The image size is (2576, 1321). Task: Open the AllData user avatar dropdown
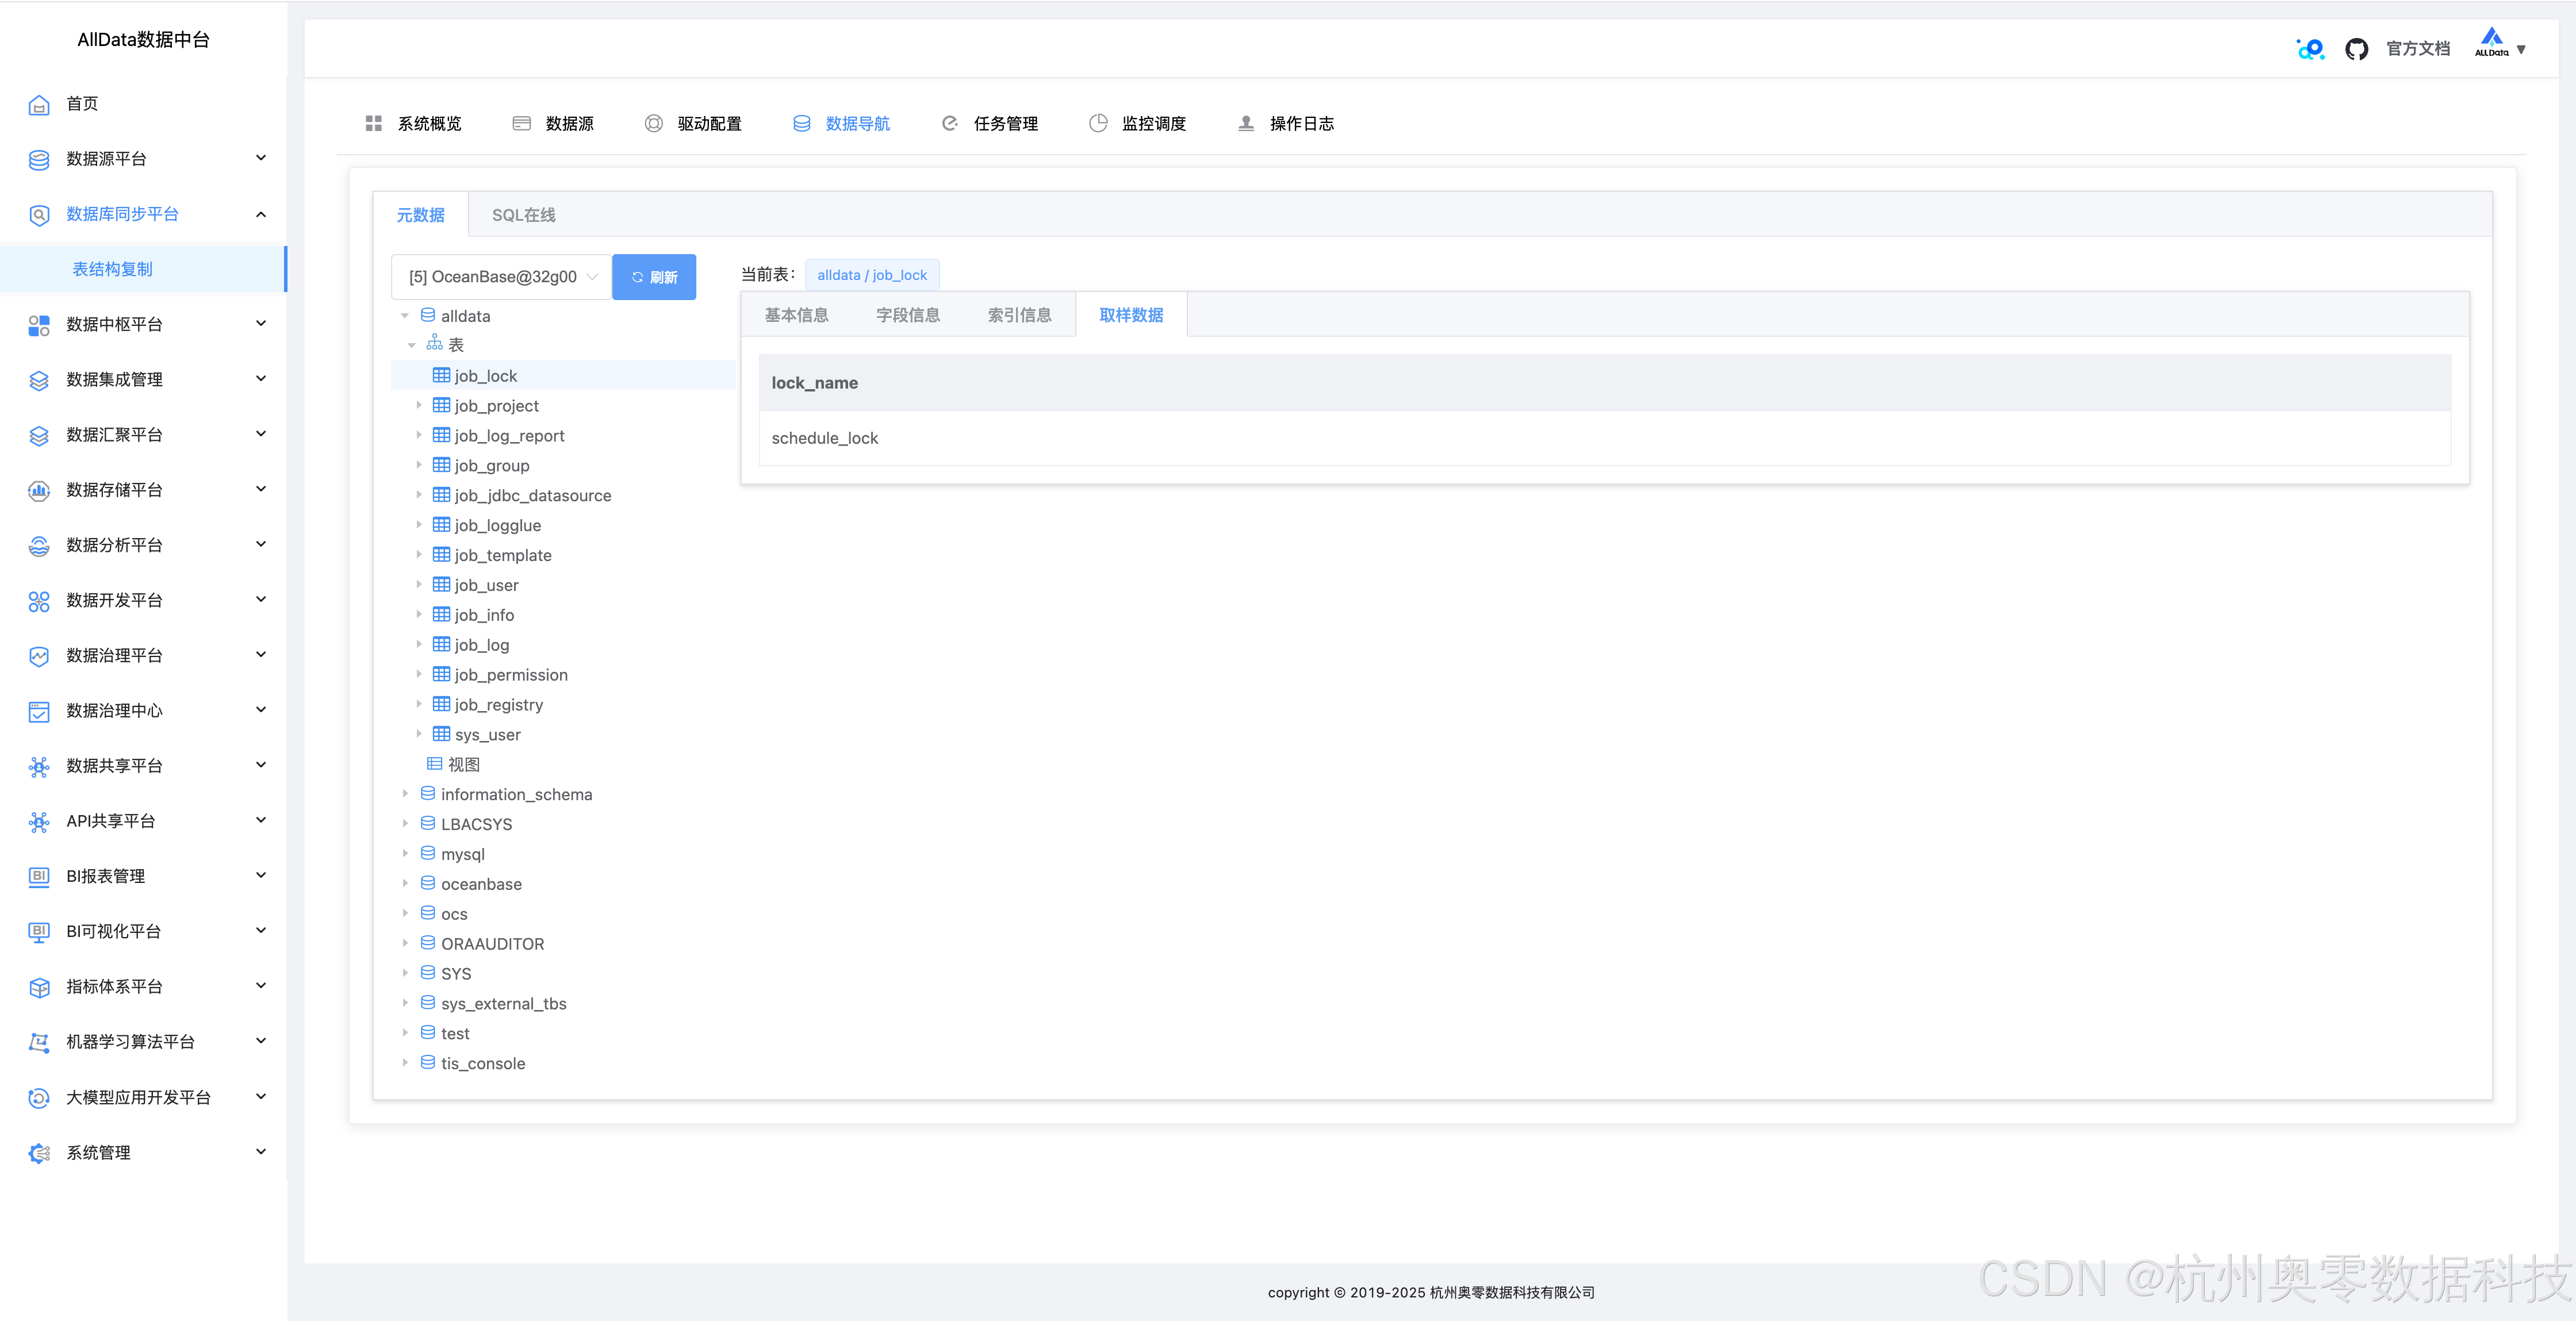(x=2499, y=46)
